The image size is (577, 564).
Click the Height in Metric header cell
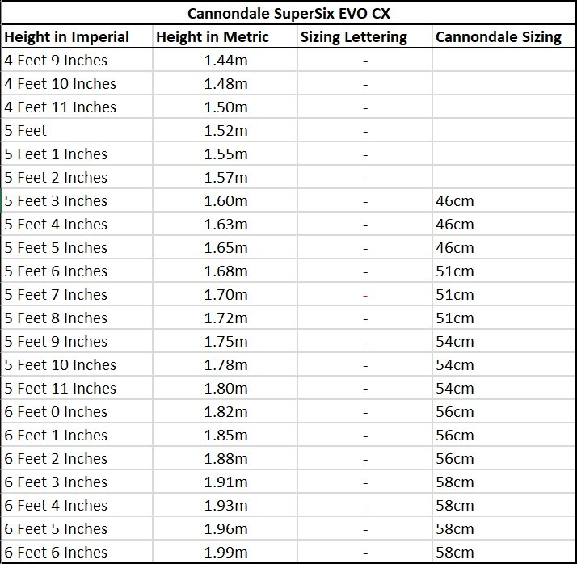pos(225,37)
